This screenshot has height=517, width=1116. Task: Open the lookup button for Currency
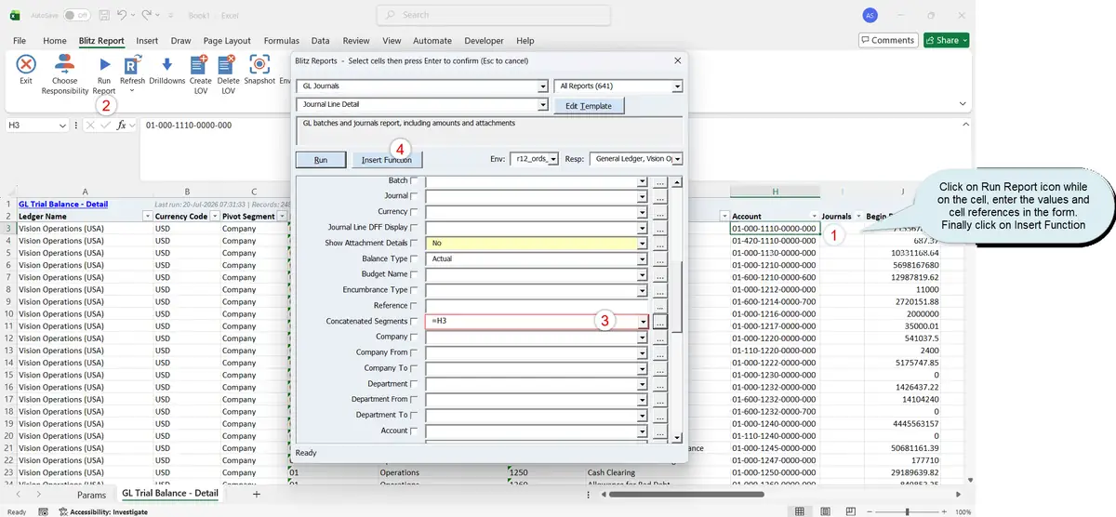660,212
